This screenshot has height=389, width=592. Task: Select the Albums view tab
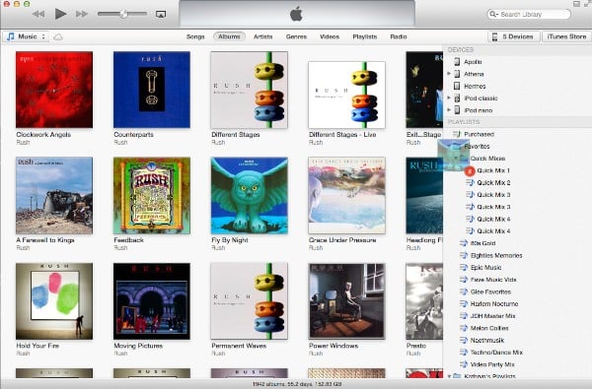click(229, 36)
